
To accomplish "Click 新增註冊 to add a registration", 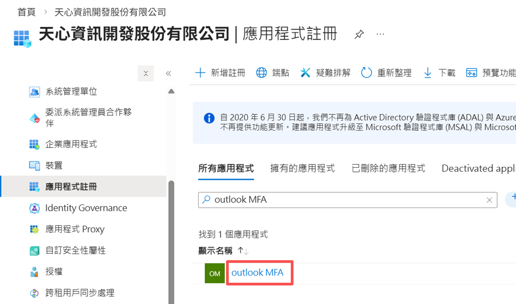I will coord(221,73).
